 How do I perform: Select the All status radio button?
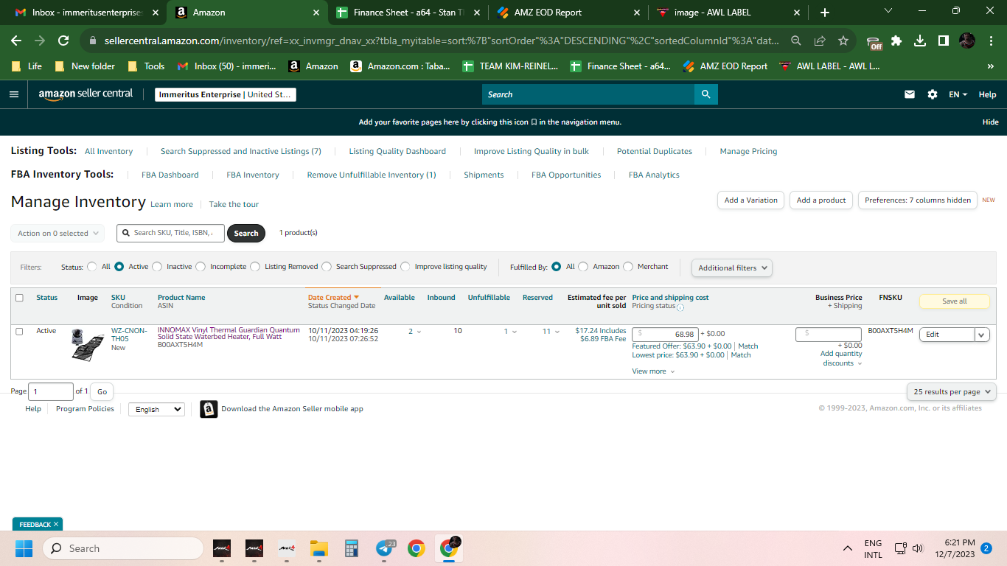pyautogui.click(x=92, y=267)
